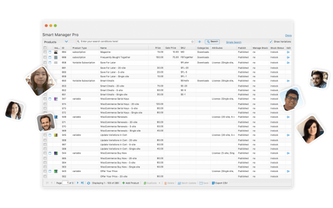Sort by the Price column header
333x208 pixels.
coord(157,48)
